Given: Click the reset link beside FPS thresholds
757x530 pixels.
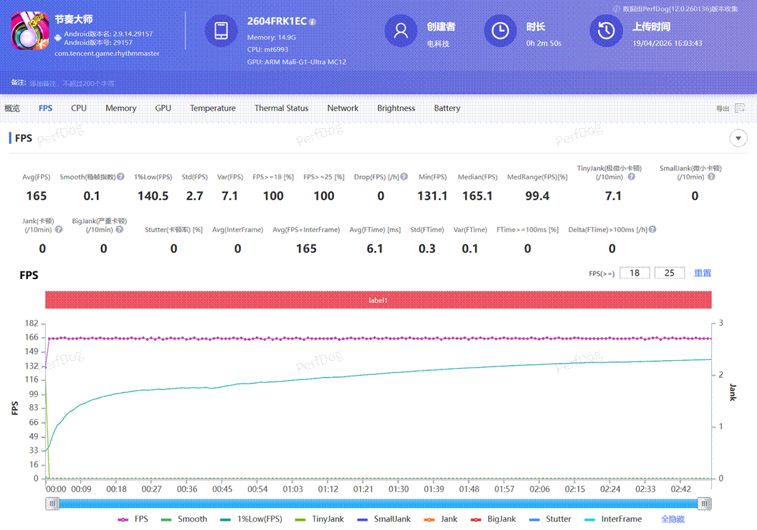Looking at the screenshot, I should (x=702, y=273).
